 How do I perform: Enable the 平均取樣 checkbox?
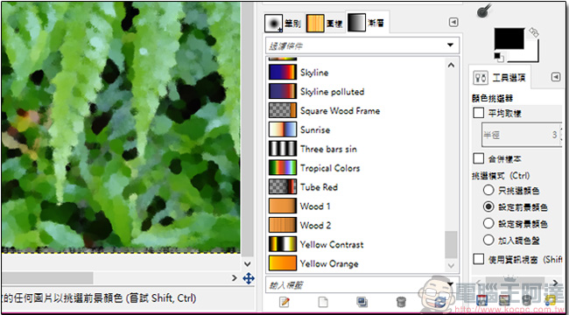pos(479,113)
